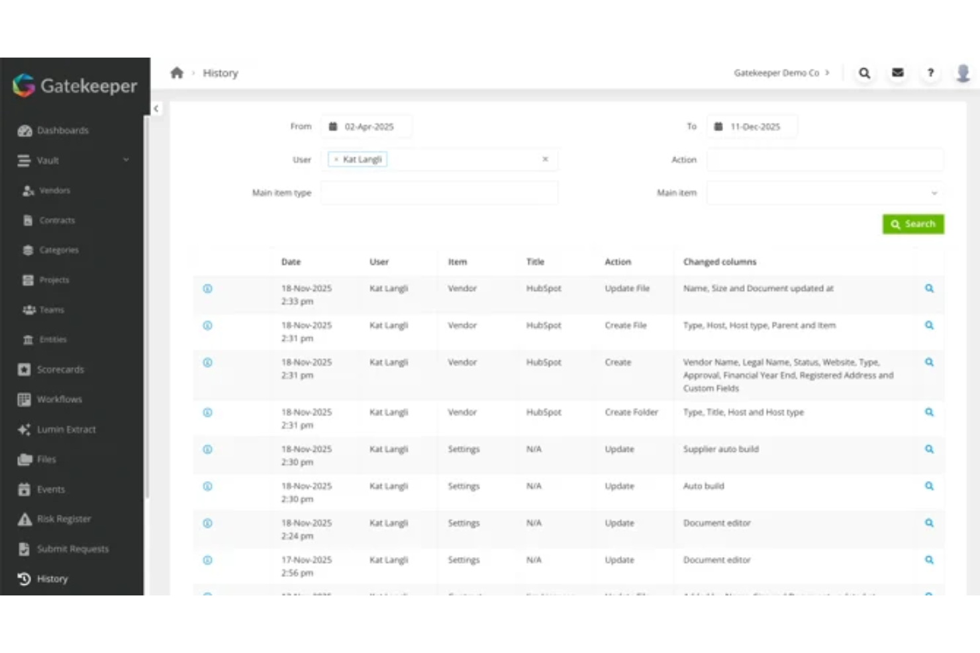Expand the Vault sidebar section
This screenshot has width=980, height=653.
(x=48, y=160)
